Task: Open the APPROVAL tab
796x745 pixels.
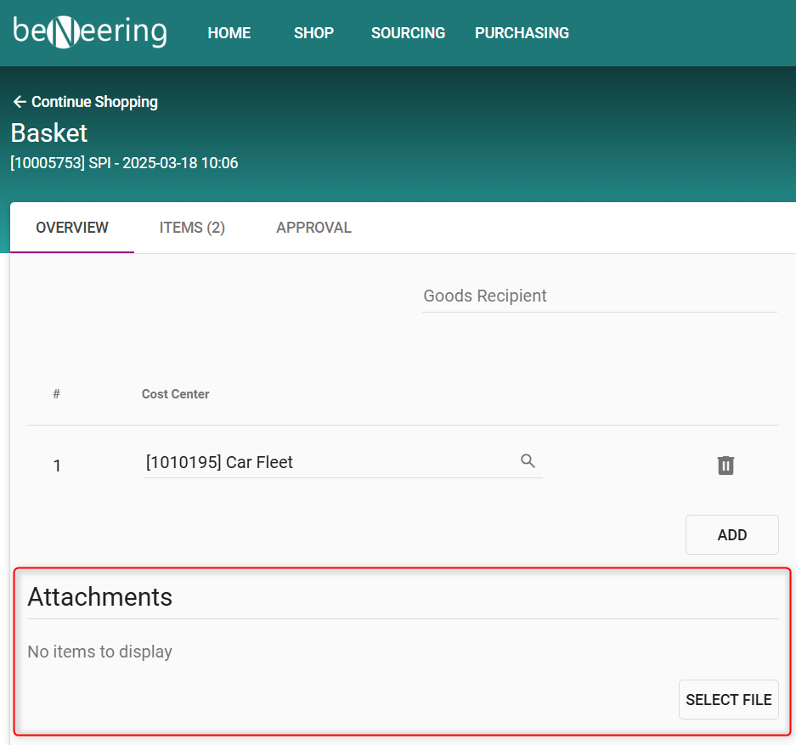Action: (x=313, y=228)
